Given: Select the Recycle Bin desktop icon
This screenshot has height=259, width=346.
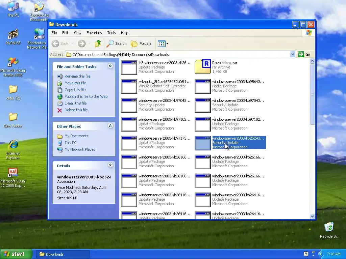Looking at the screenshot, I should click(x=329, y=230).
